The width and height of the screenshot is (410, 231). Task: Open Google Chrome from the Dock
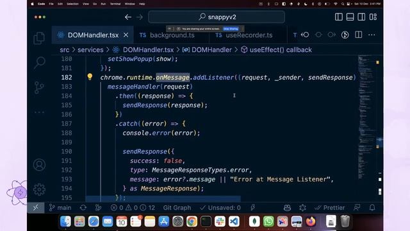(x=192, y=221)
